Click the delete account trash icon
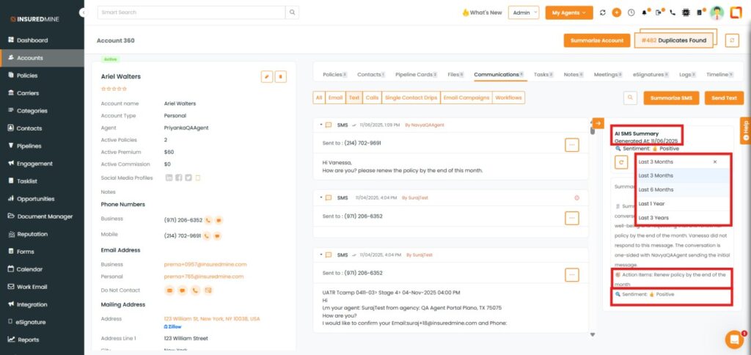 pos(280,76)
